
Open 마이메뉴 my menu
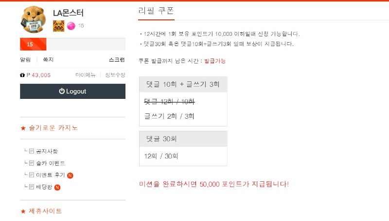(x=86, y=75)
